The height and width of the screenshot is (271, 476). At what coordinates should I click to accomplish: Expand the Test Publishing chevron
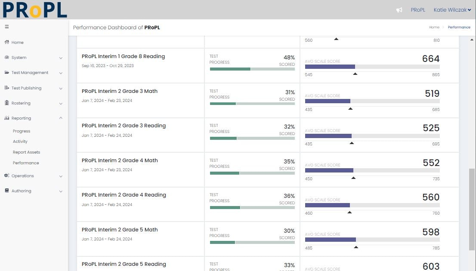click(x=61, y=88)
